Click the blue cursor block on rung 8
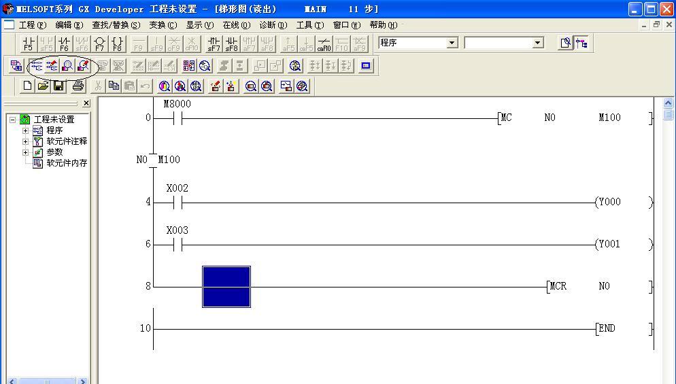 pos(226,287)
